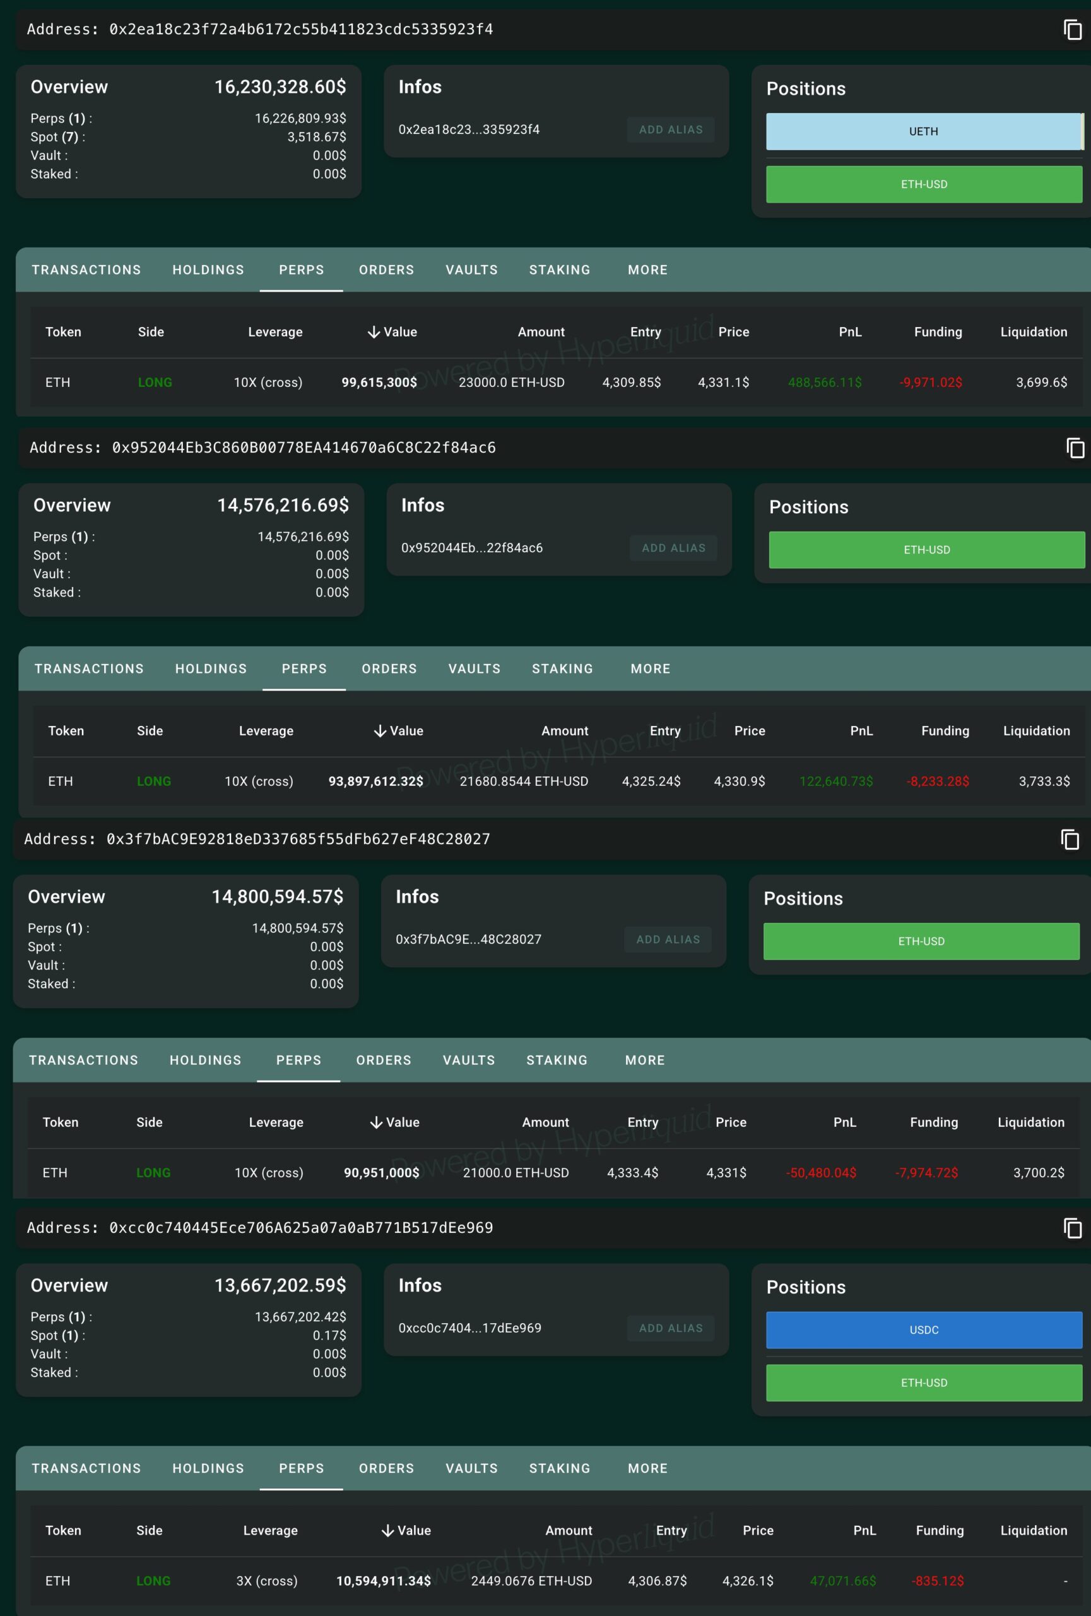This screenshot has width=1091, height=1616.
Task: Click Value sort arrow in 0x952044Eb perps table
Action: tap(380, 731)
